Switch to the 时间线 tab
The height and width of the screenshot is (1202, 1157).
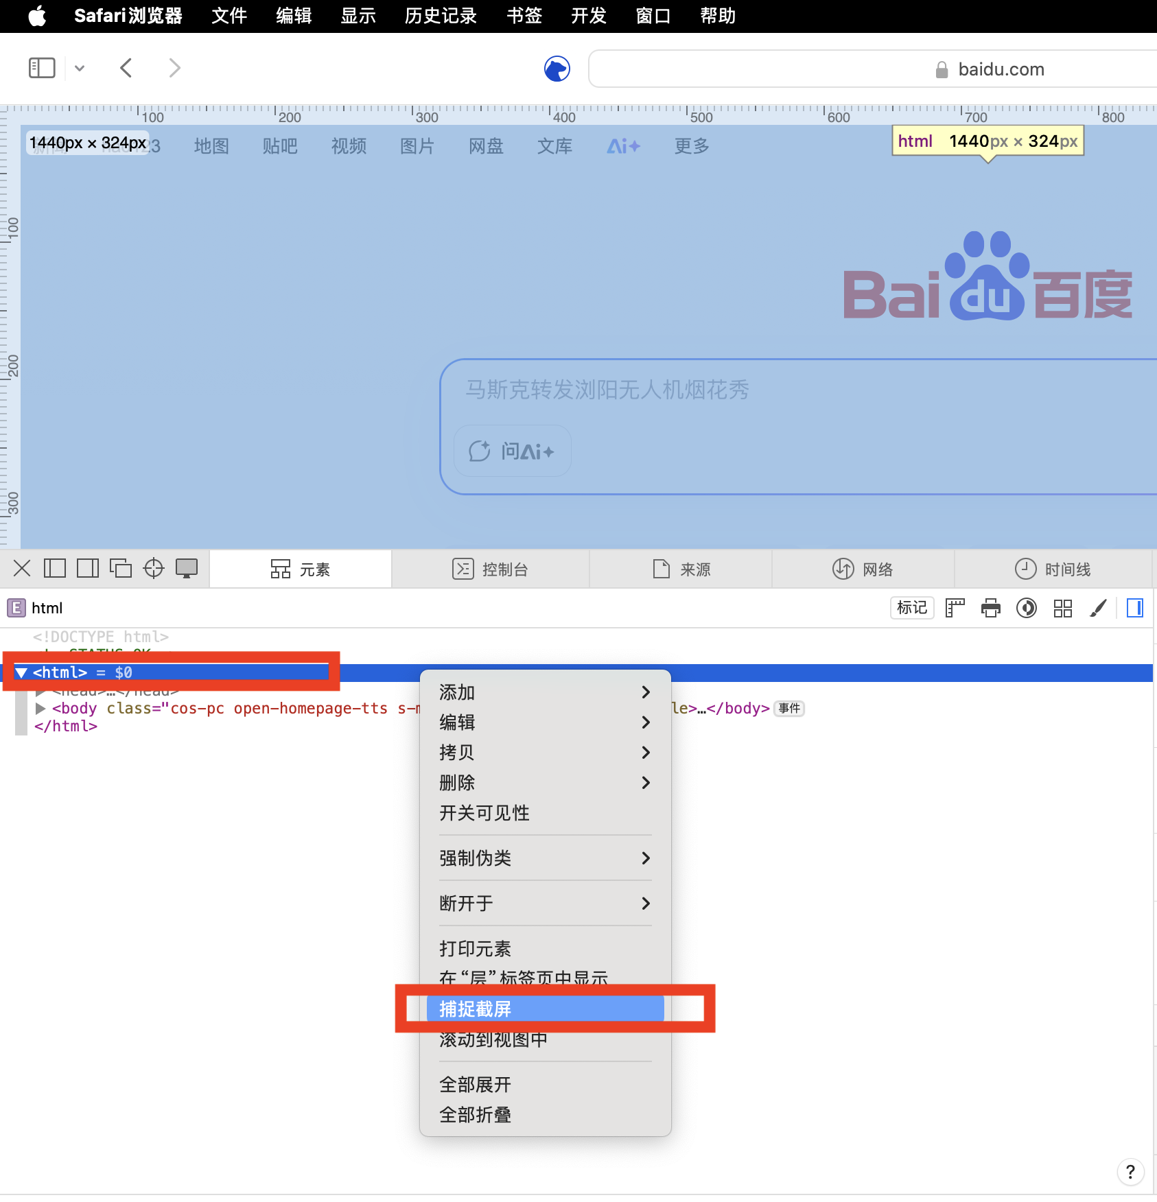pos(1053,569)
